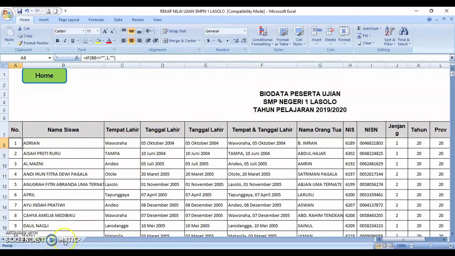The image size is (455, 256).
Task: Select cell containing ADRIAN
Action: pyautogui.click(x=63, y=143)
